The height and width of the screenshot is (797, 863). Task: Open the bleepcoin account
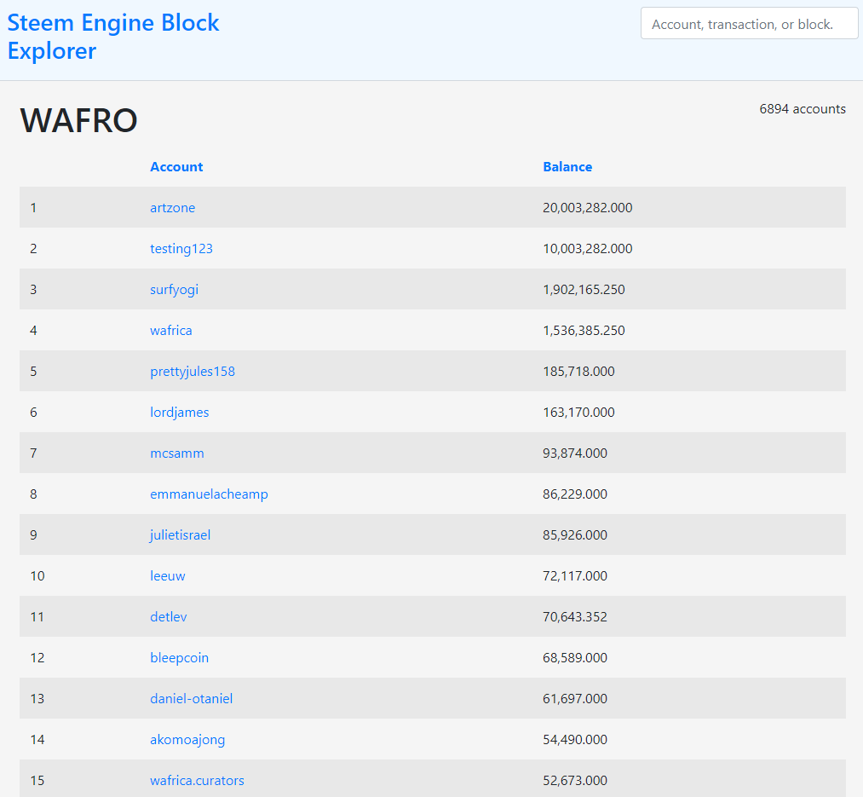179,658
